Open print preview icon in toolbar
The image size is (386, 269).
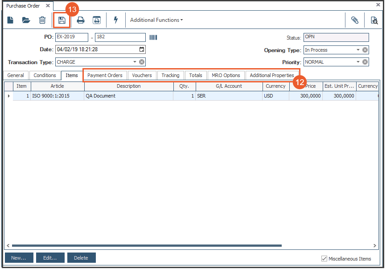pos(97,20)
